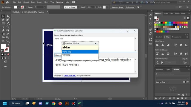Open the Object menu
Viewport: 191px width, 107px height.
tap(26, 2)
